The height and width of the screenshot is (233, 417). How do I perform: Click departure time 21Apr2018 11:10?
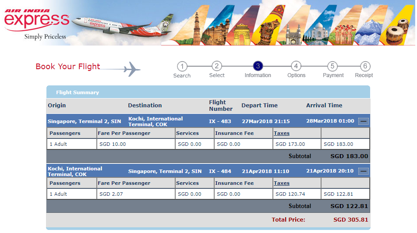tap(265, 171)
